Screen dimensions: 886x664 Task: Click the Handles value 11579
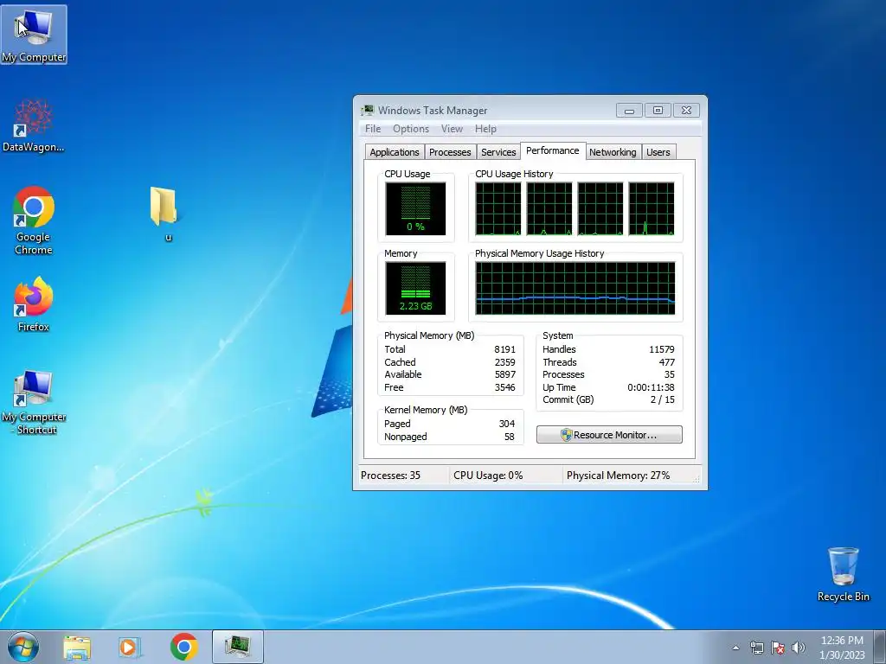pos(662,349)
